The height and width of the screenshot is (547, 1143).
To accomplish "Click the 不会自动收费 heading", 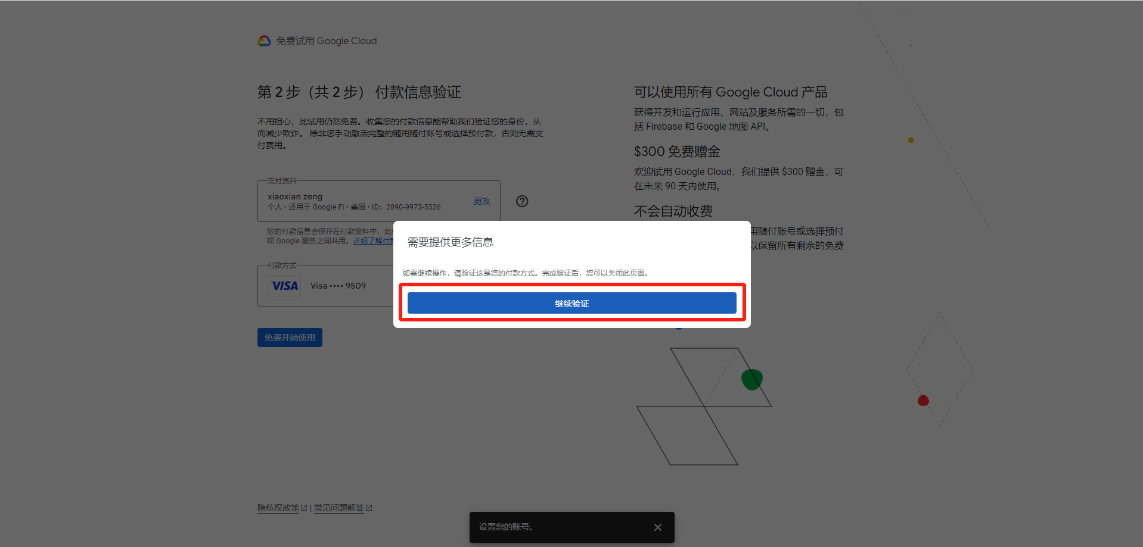I will coord(673,211).
